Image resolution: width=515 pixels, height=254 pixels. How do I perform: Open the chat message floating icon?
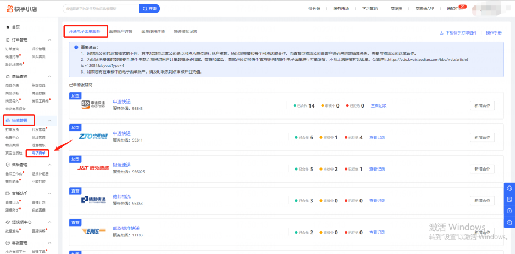pos(509,222)
